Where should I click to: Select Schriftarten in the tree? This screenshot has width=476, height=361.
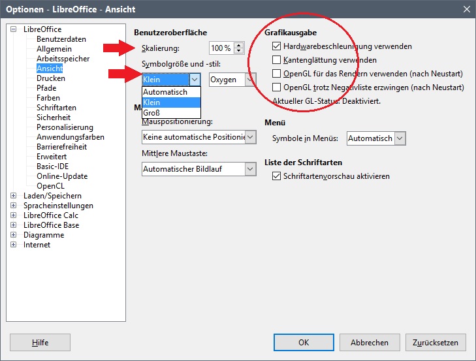[x=56, y=108]
